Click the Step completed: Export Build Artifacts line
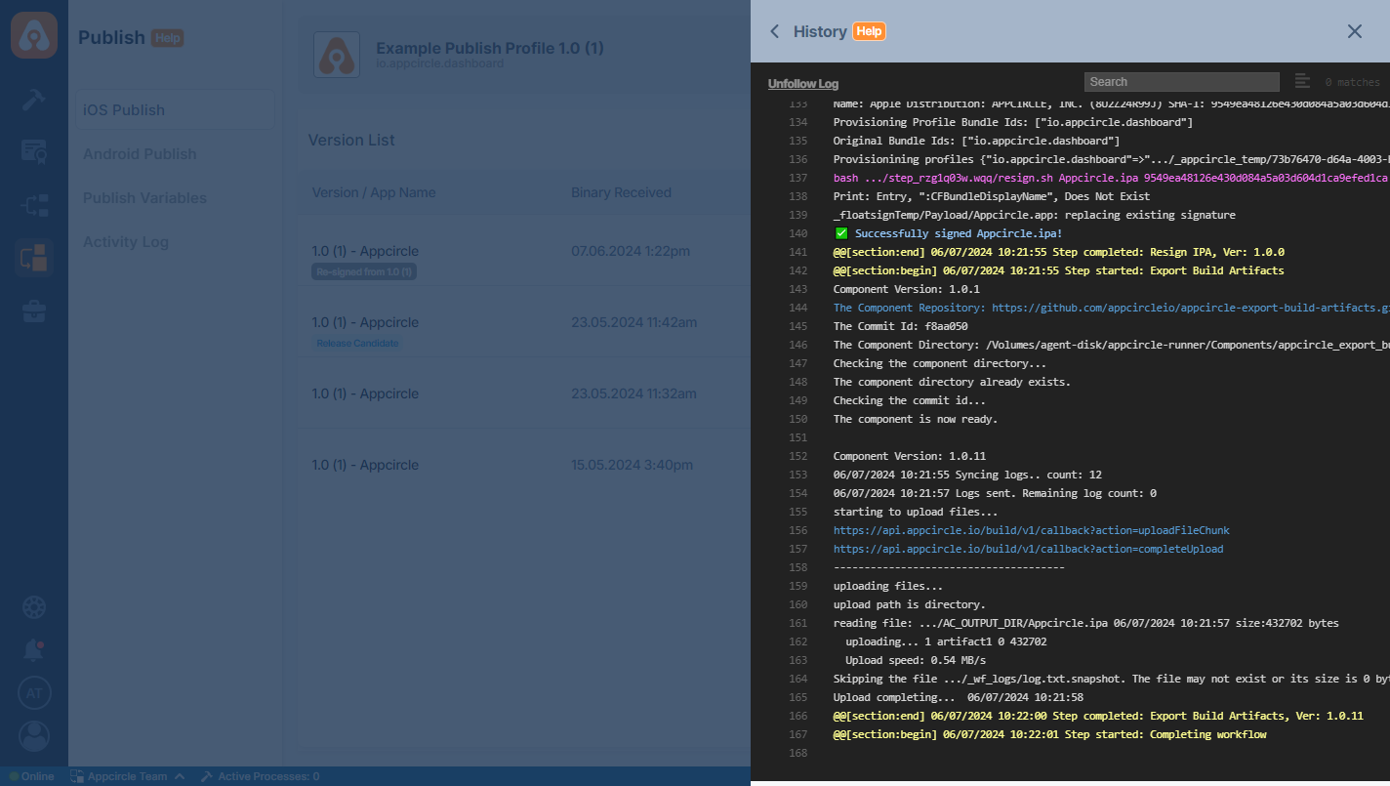The image size is (1390, 786). (1098, 716)
